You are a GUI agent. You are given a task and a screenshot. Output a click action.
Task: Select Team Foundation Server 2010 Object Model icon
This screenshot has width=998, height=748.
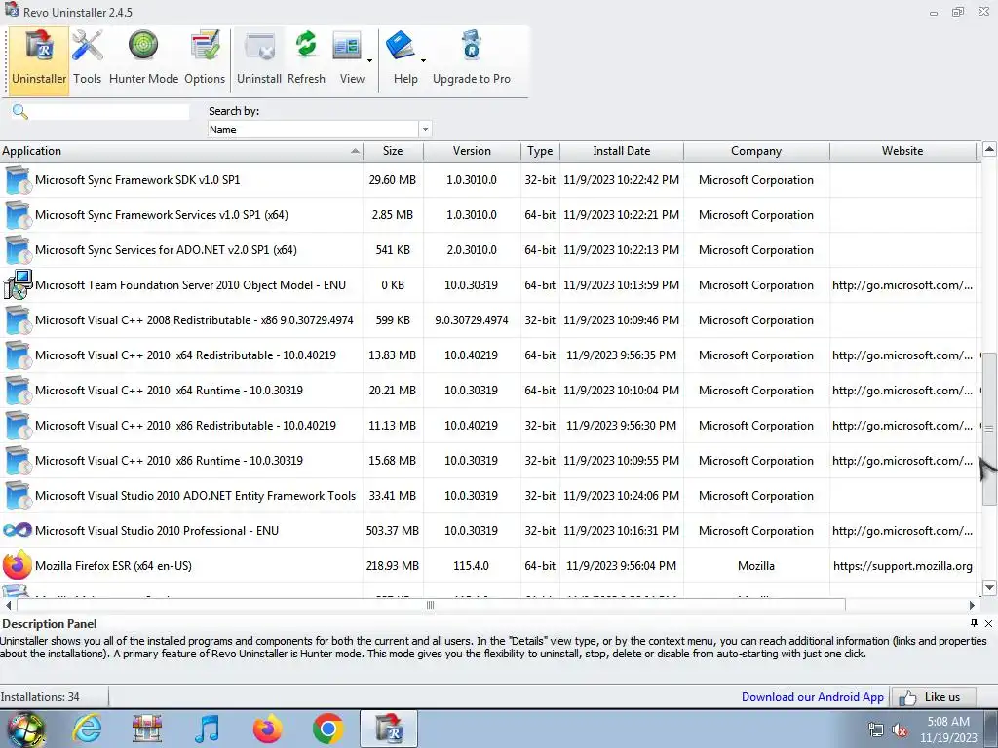(x=18, y=285)
